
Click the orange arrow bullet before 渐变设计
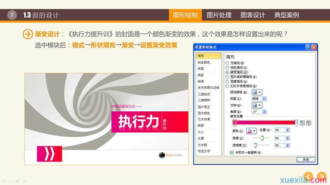[28, 34]
